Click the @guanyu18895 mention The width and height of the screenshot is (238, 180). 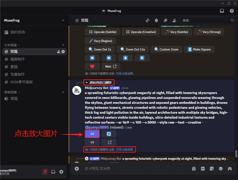(x=97, y=127)
